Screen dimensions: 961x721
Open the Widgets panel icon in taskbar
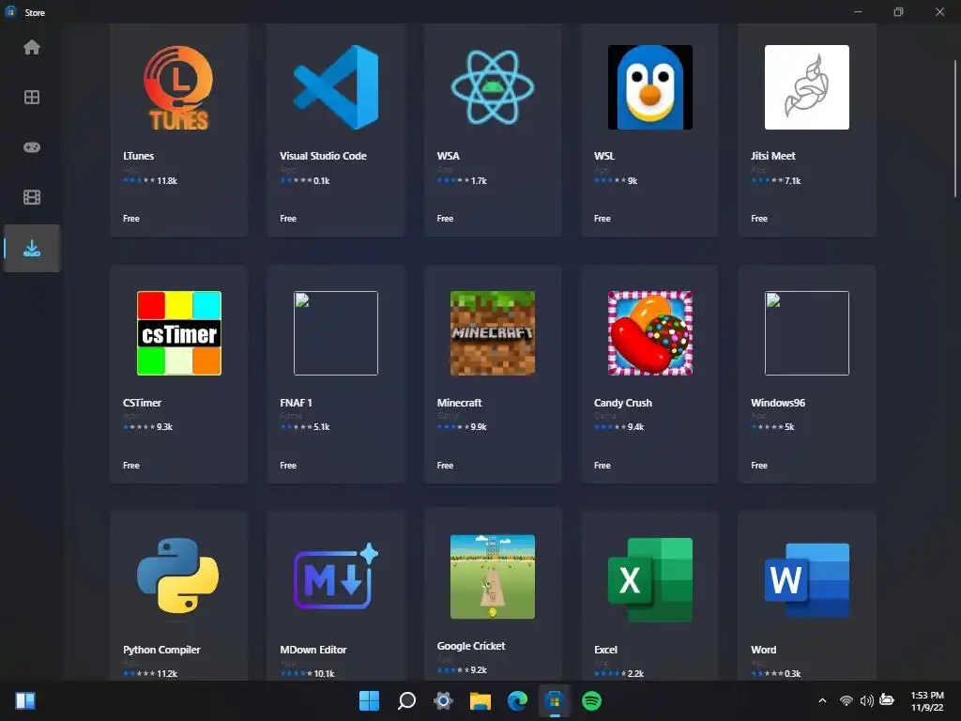pos(25,700)
